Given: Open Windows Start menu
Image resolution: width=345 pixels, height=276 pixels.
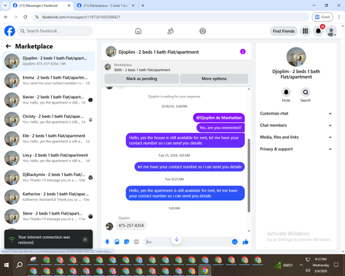Looking at the screenshot, I should (6, 265).
